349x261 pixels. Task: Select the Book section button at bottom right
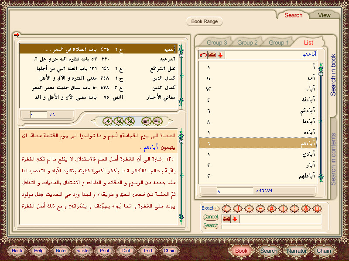(x=241, y=251)
